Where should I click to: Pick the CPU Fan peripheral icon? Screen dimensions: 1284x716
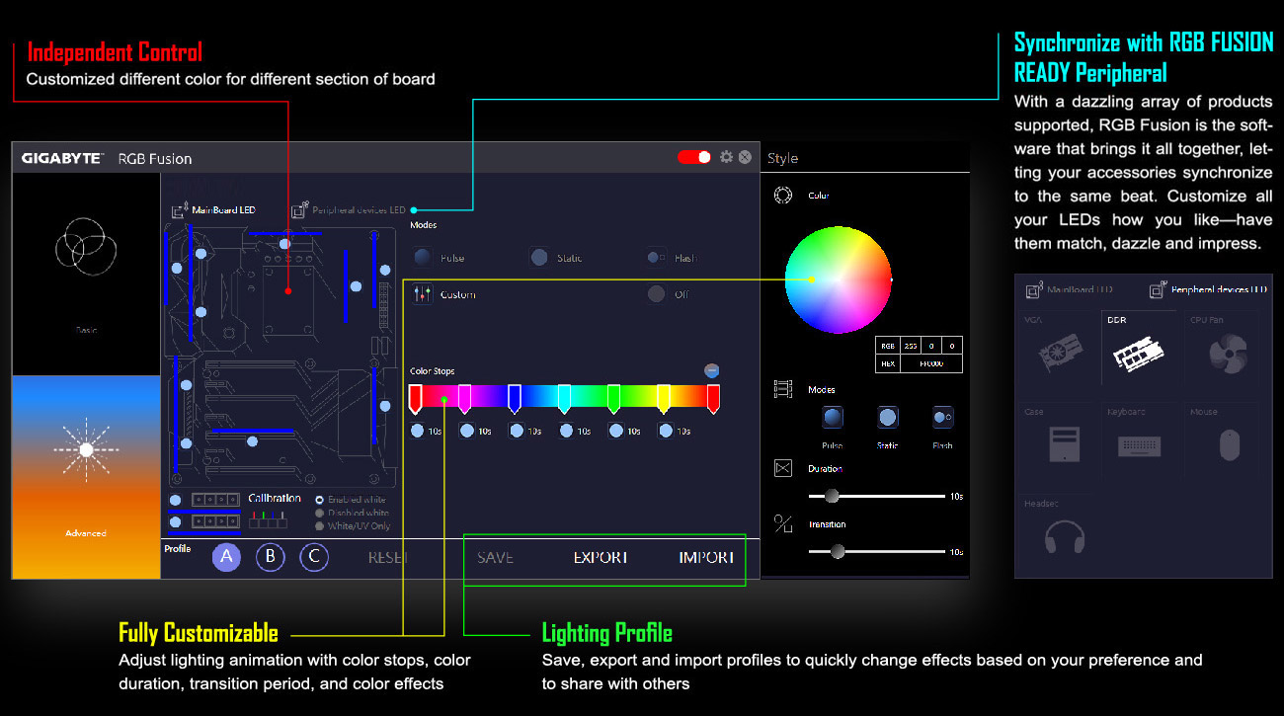pyautogui.click(x=1227, y=354)
